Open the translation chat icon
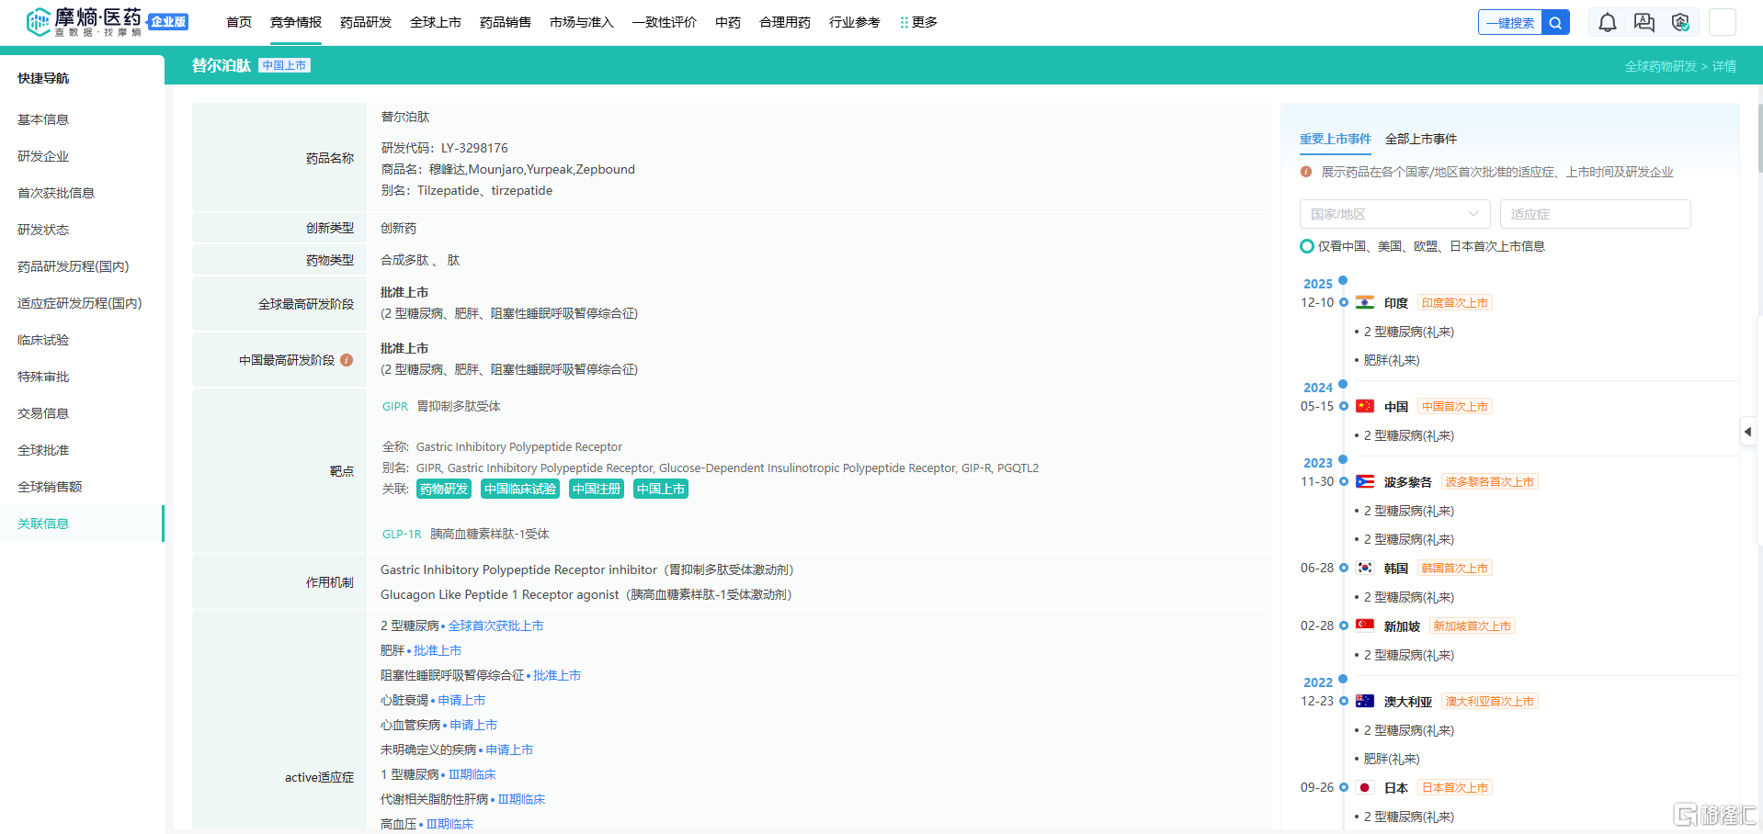The width and height of the screenshot is (1763, 834). coord(1644,23)
